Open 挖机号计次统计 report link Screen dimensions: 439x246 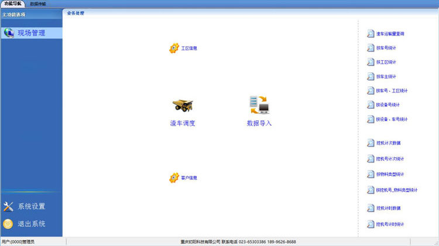[x=390, y=159]
